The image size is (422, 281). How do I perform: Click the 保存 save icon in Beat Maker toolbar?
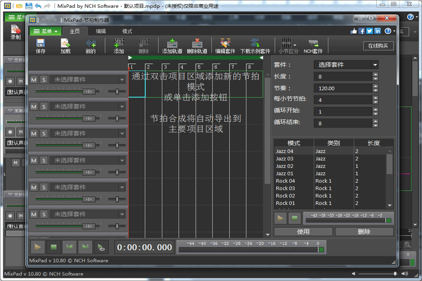tap(41, 46)
